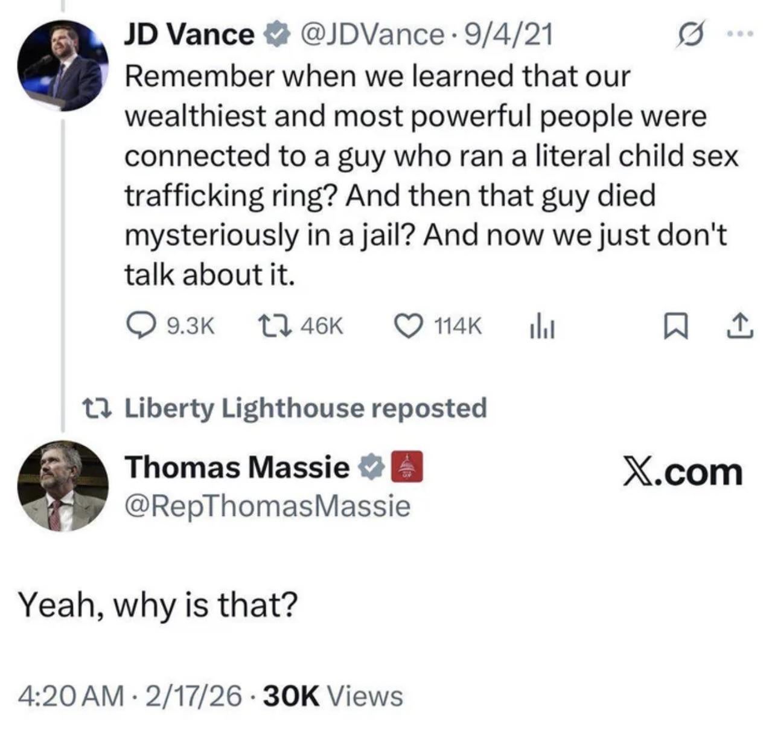Screen dimensions: 775x738
Task: Bookmark the JD Vance tweet
Action: pos(672,327)
